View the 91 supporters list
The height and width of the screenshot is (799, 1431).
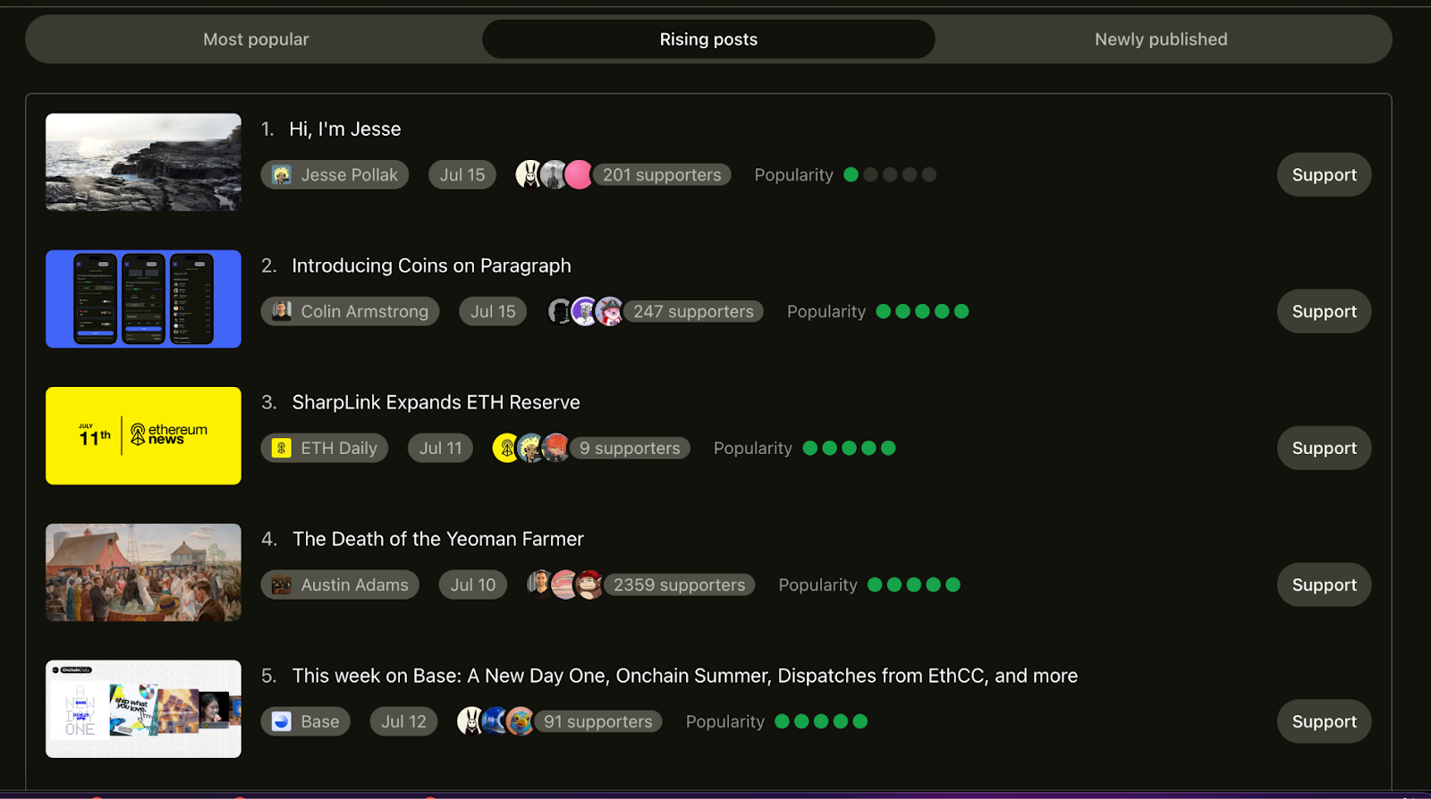[x=597, y=721]
